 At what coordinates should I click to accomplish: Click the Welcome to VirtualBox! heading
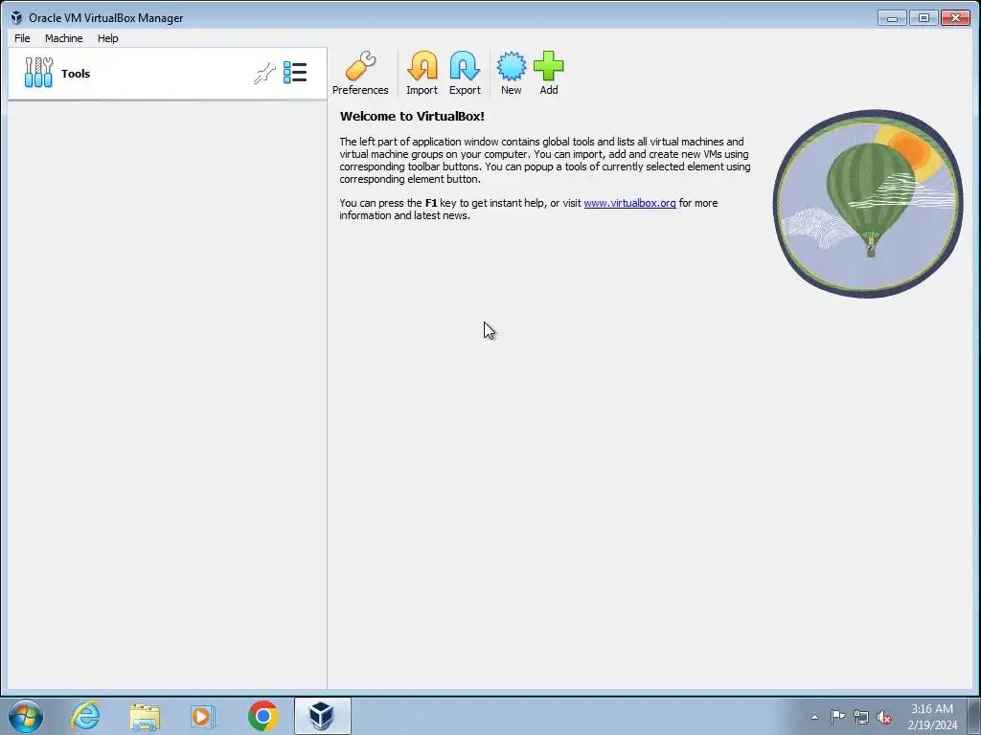point(412,116)
